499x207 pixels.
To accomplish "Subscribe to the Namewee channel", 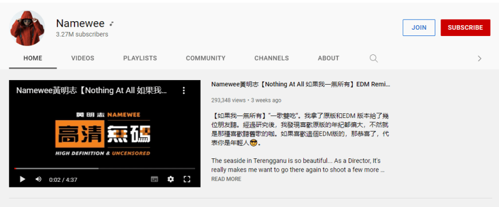I will (x=465, y=27).
